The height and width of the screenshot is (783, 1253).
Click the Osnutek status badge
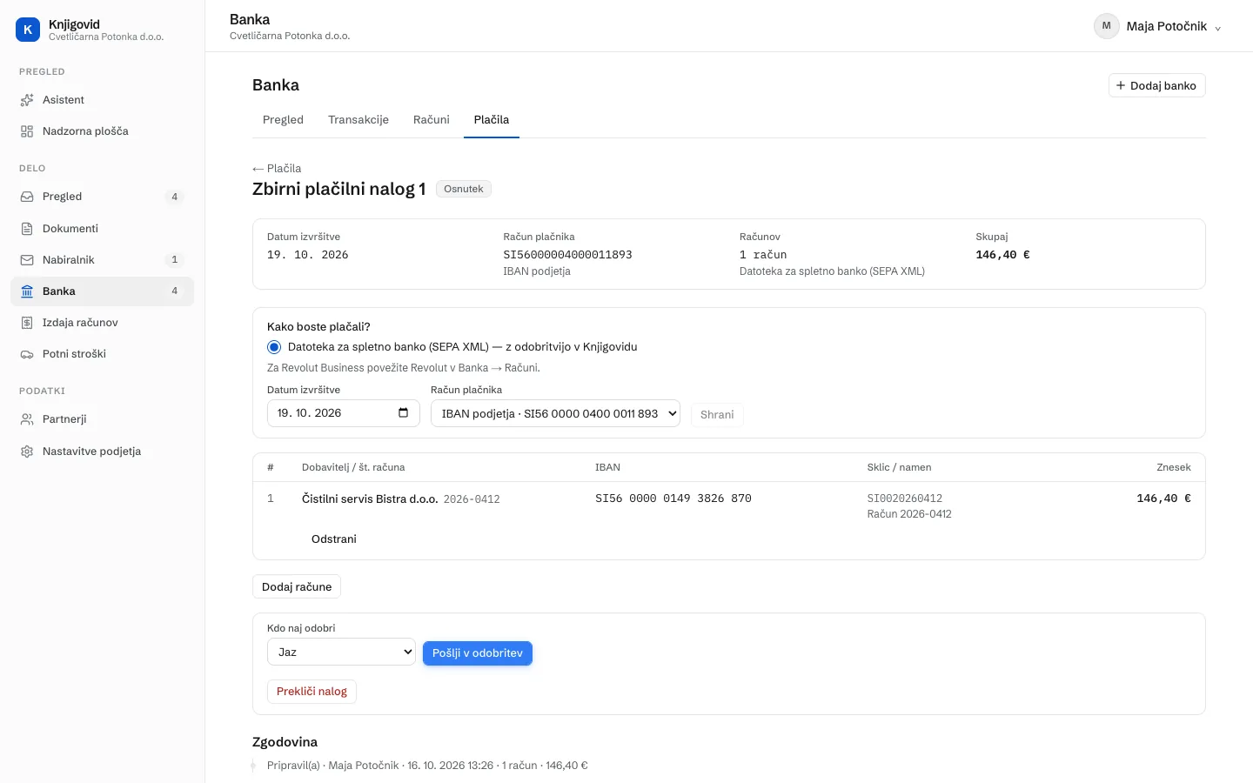[x=464, y=189]
